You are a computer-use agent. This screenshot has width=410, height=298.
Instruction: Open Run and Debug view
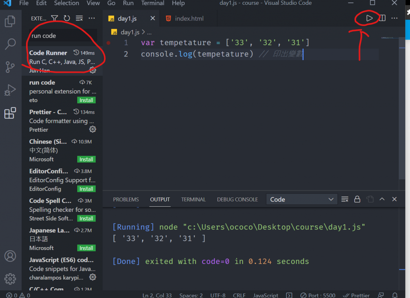pos(10,90)
